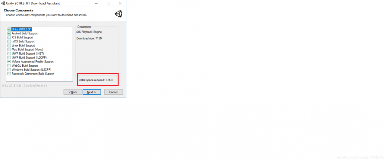The height and width of the screenshot is (161, 386).
Task: Close the Unity Download Assistant window
Action: click(x=120, y=3)
